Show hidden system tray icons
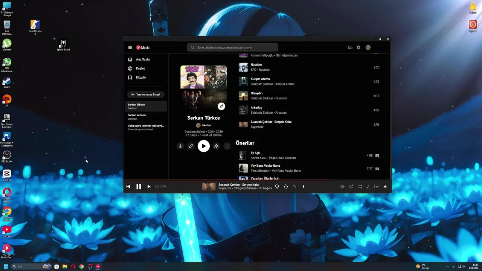 pos(447,266)
